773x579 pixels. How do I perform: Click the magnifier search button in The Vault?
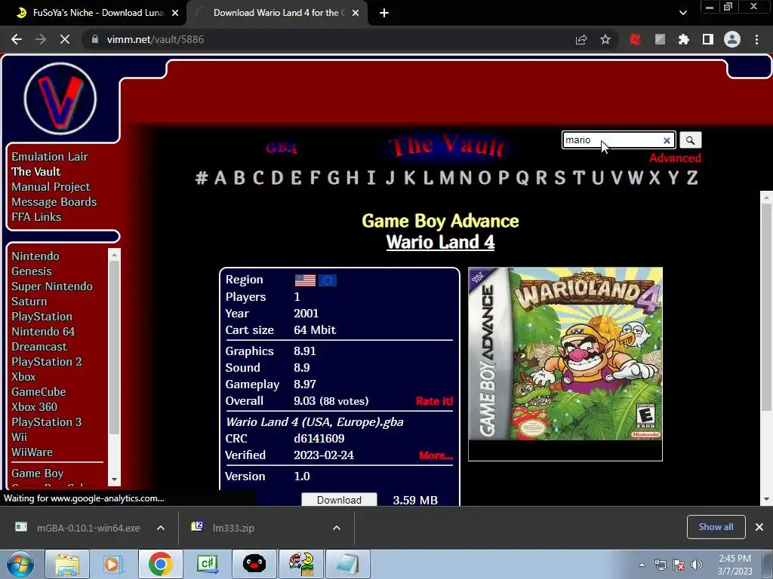pos(690,140)
